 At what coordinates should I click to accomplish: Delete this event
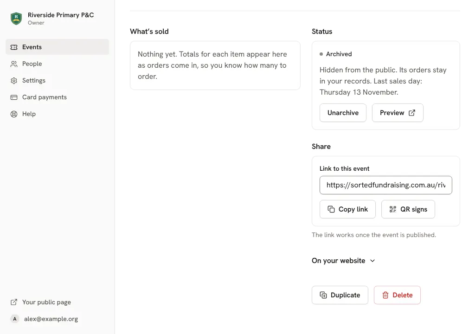point(397,295)
